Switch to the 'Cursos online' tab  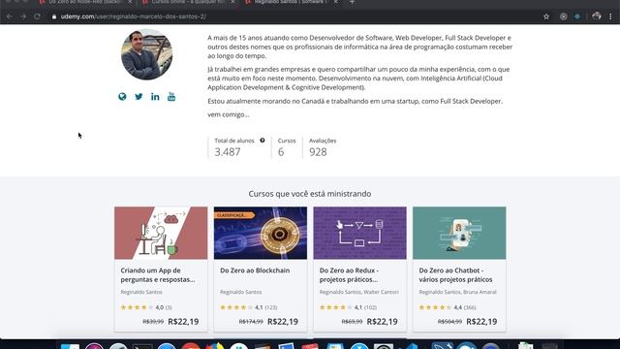click(x=187, y=2)
